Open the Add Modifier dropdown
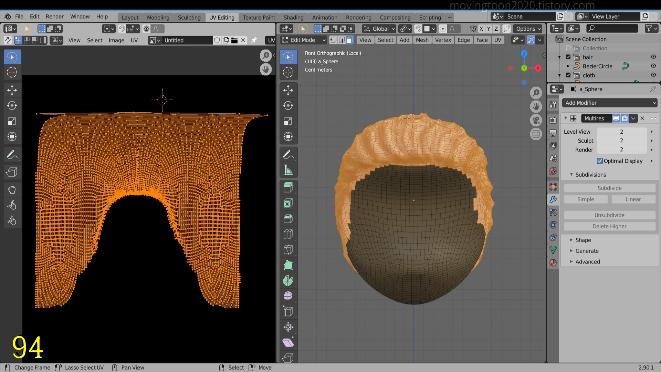The height and width of the screenshot is (372, 661). (x=609, y=103)
